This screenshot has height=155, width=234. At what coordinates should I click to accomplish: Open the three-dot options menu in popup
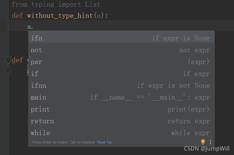[x=210, y=142]
